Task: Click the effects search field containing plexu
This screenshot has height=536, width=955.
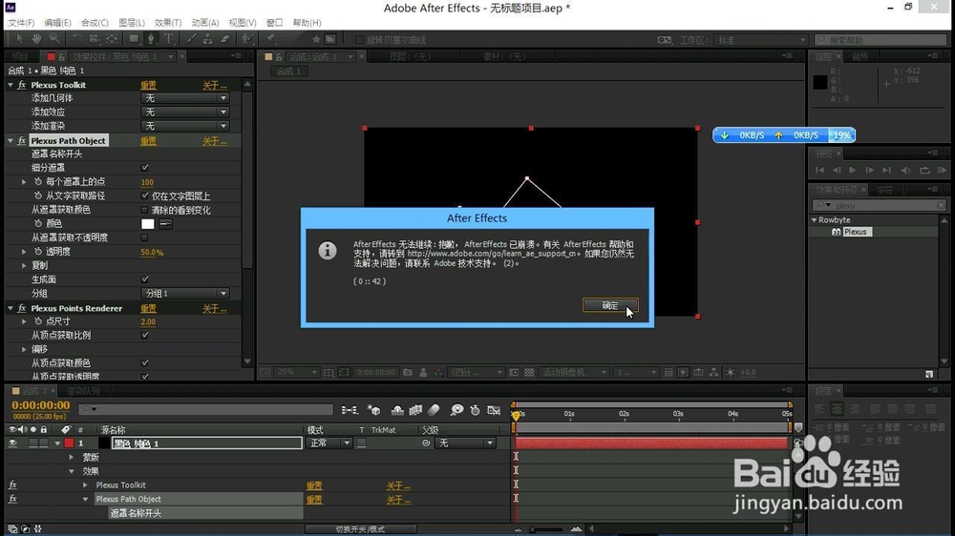Action: [x=879, y=206]
